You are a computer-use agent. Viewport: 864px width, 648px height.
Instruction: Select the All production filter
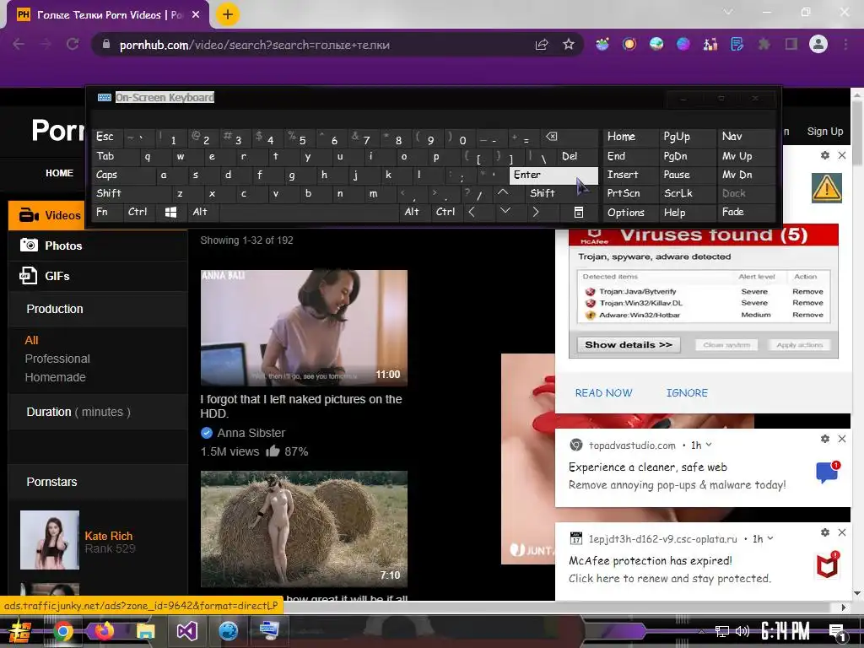tap(31, 341)
